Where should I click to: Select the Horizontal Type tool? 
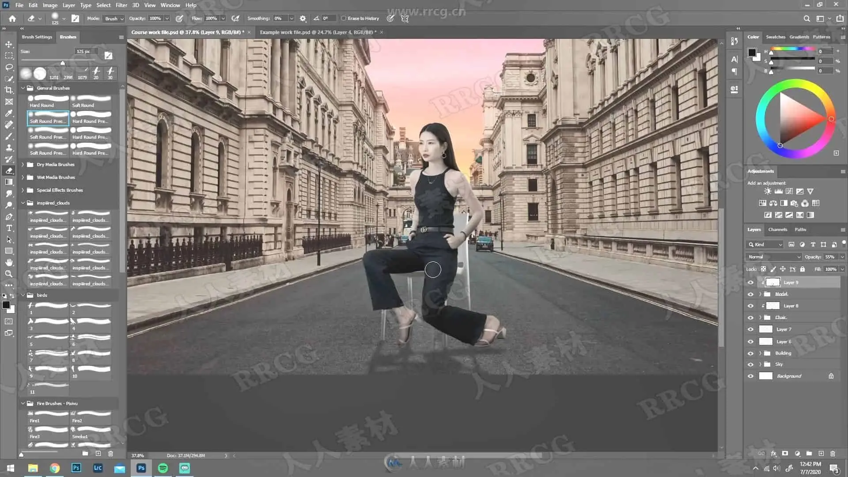[9, 228]
